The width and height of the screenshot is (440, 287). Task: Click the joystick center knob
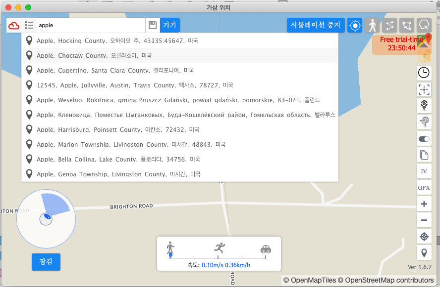[46, 219]
